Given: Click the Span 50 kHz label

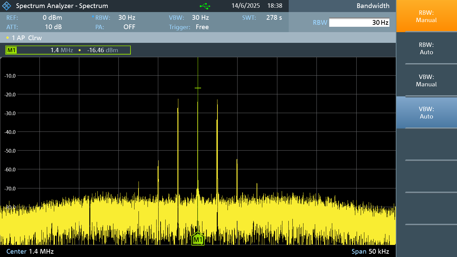Looking at the screenshot, I should [370, 251].
